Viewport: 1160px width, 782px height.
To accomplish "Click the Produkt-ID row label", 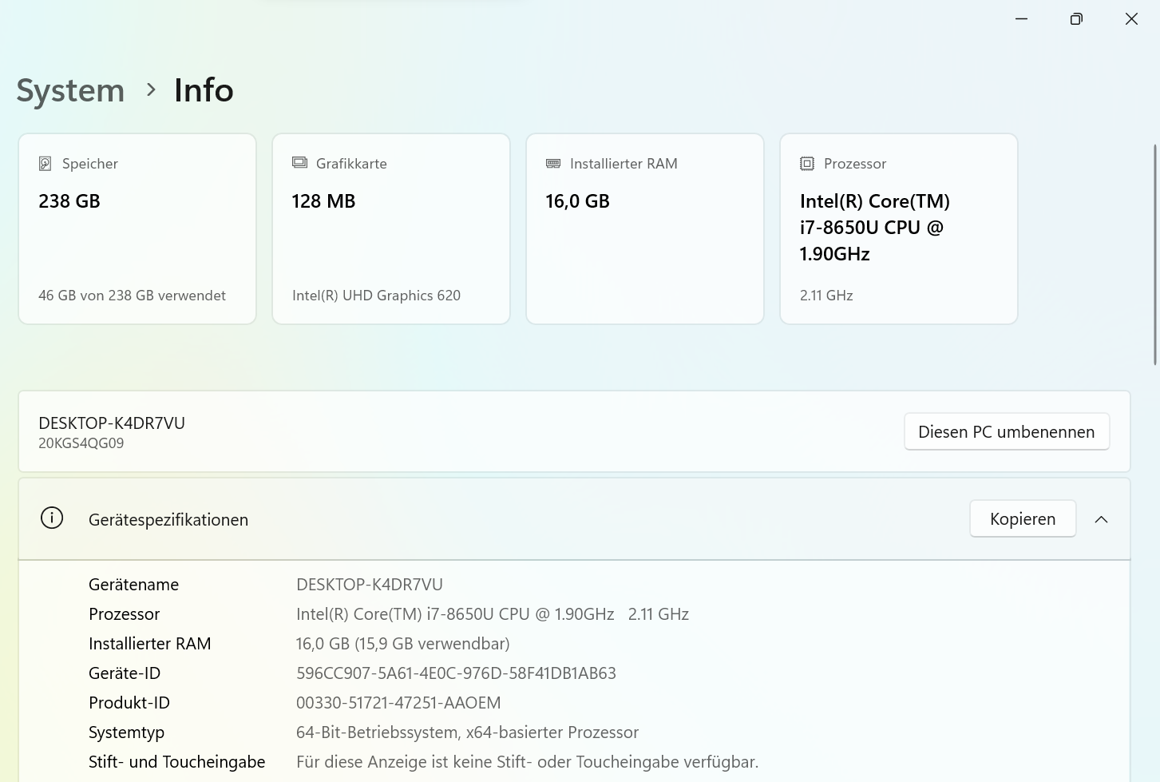I will click(x=129, y=703).
